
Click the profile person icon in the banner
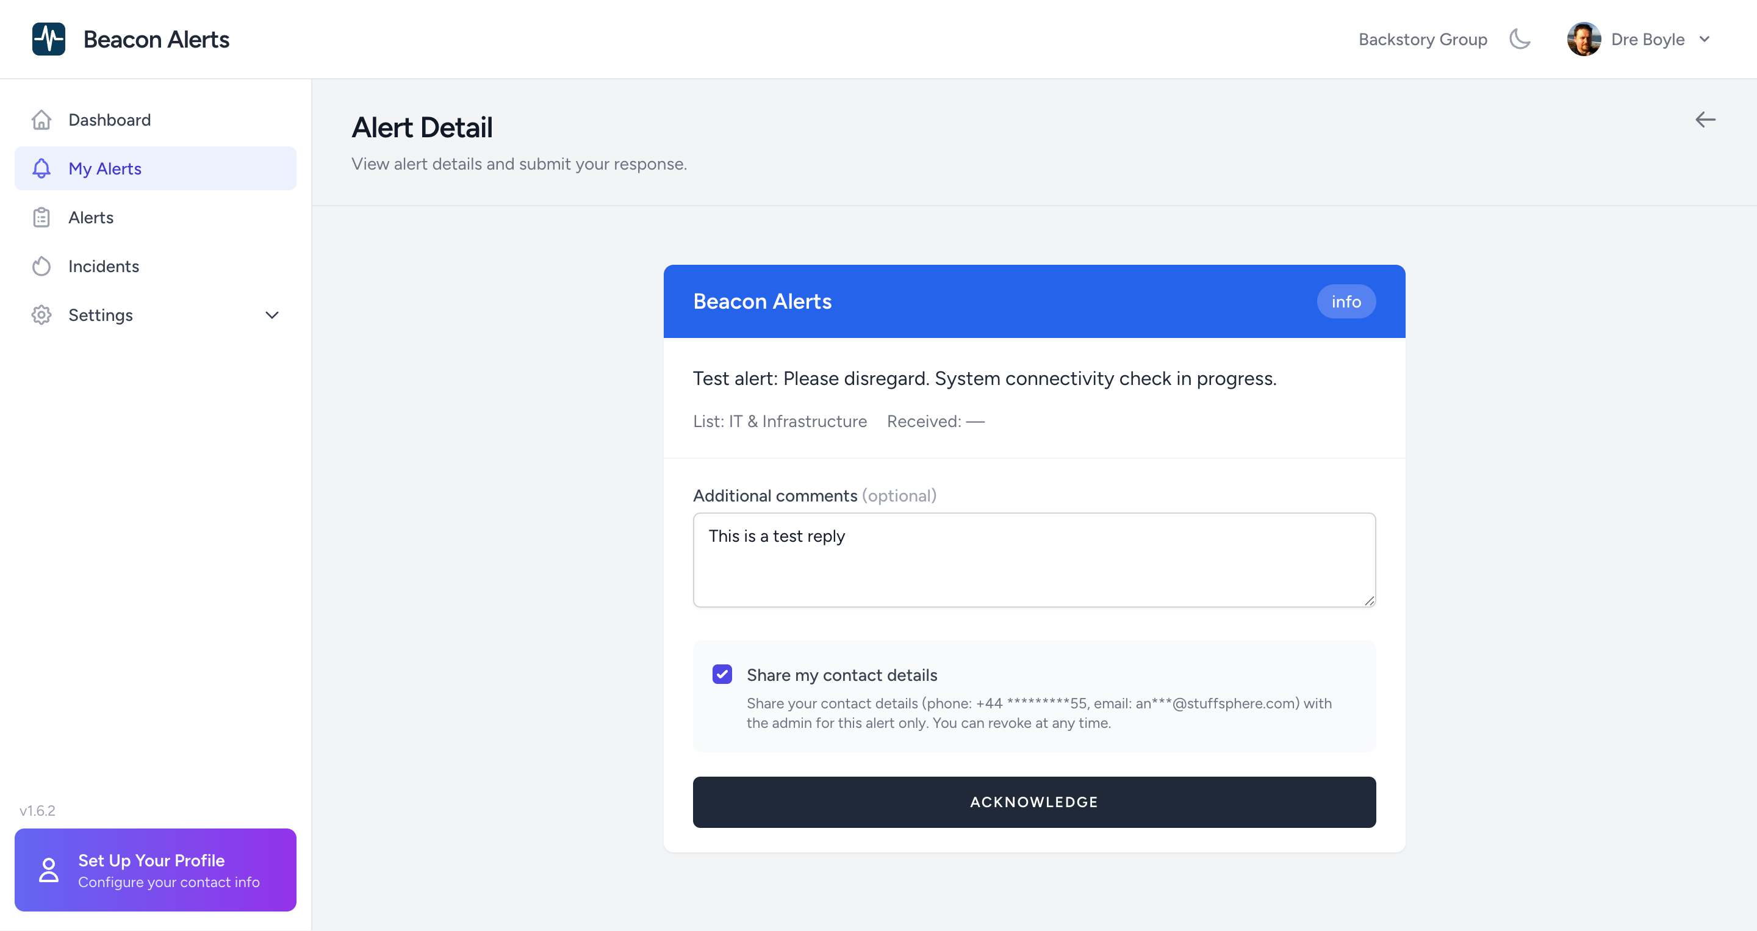[49, 869]
